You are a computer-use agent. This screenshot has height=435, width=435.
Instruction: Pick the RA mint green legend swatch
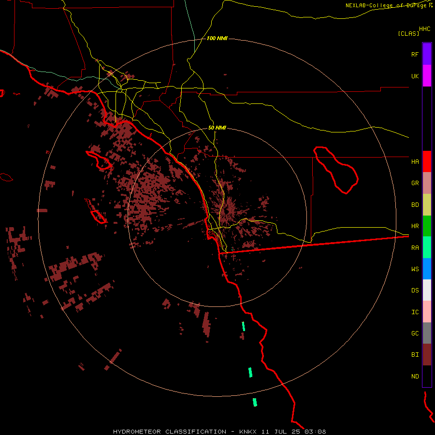click(427, 247)
